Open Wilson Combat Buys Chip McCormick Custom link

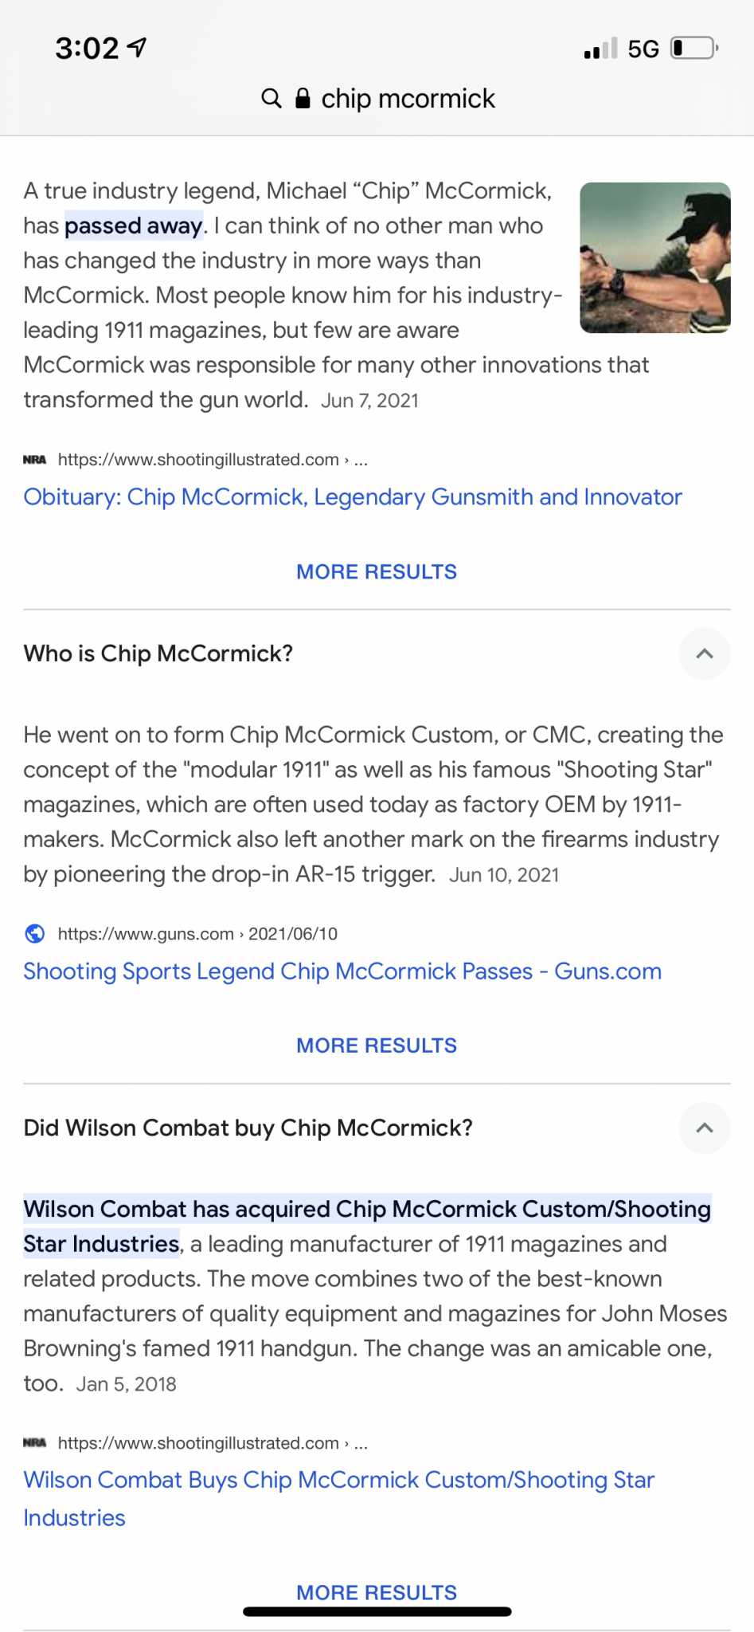(x=339, y=1498)
